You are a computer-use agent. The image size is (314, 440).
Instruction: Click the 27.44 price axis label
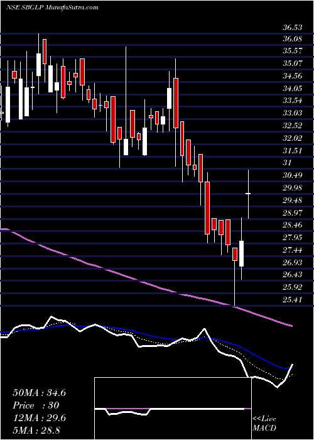click(x=293, y=250)
